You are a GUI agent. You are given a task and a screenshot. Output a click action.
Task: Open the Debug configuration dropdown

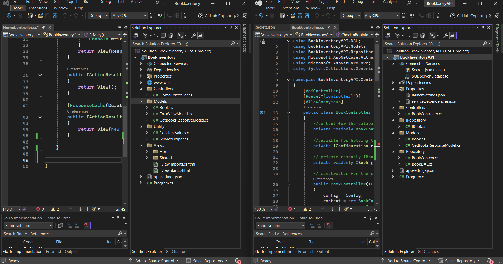click(x=98, y=15)
